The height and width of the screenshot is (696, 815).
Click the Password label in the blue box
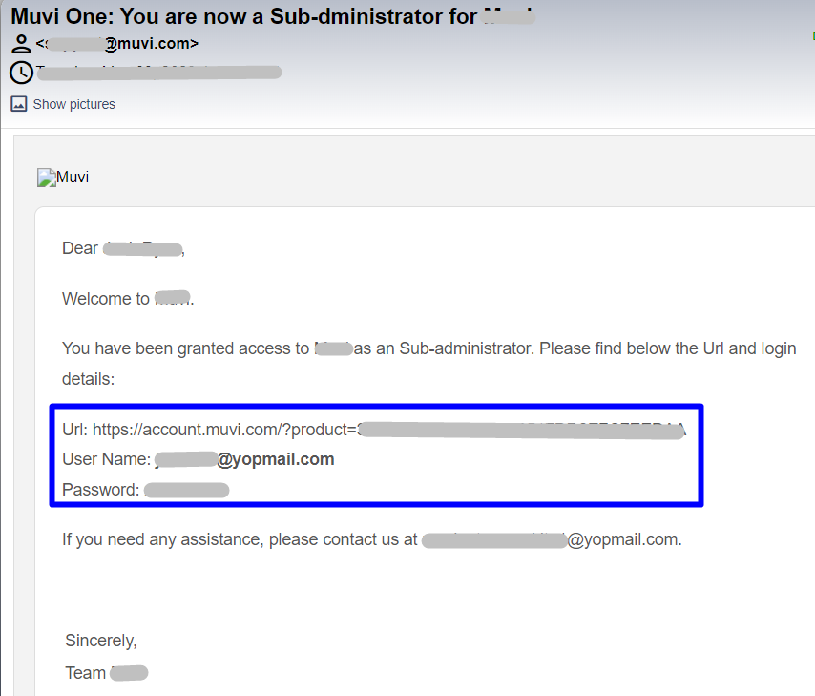pyautogui.click(x=101, y=490)
